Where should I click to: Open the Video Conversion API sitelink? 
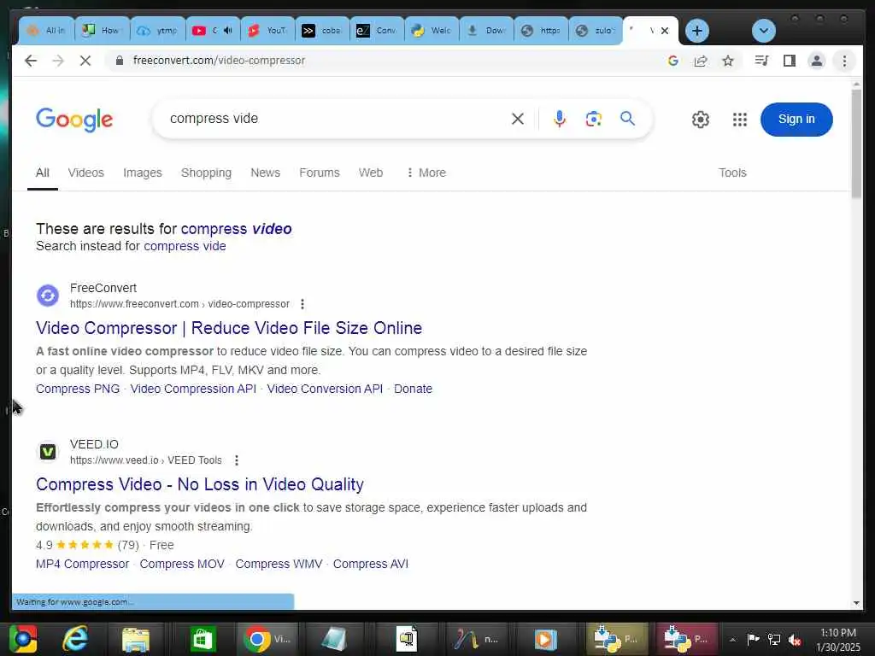[325, 389]
